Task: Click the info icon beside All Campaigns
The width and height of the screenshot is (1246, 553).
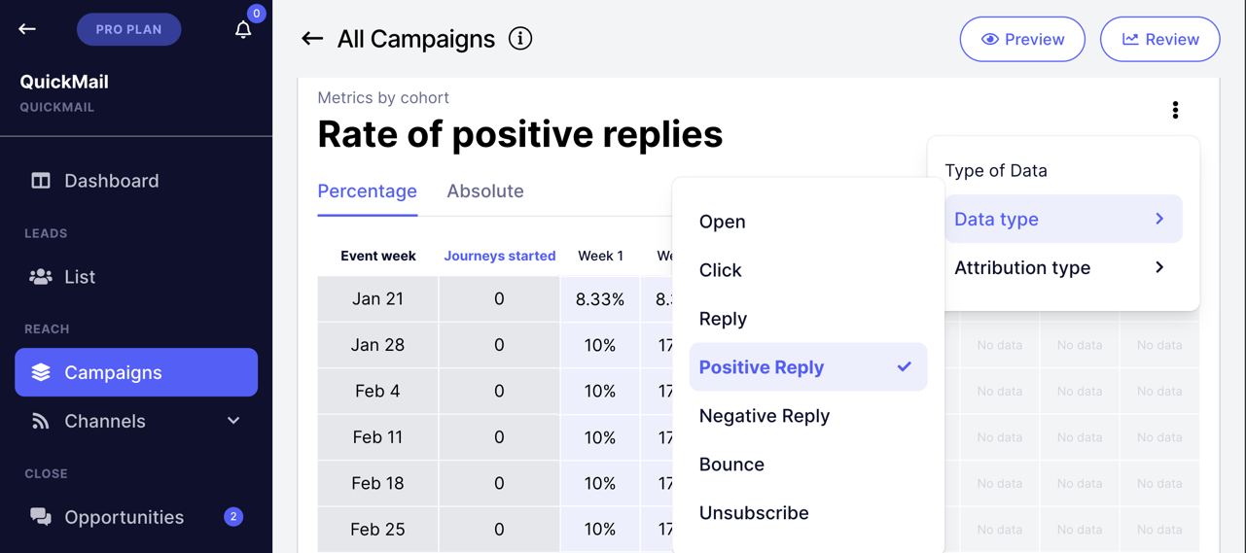Action: pyautogui.click(x=520, y=39)
